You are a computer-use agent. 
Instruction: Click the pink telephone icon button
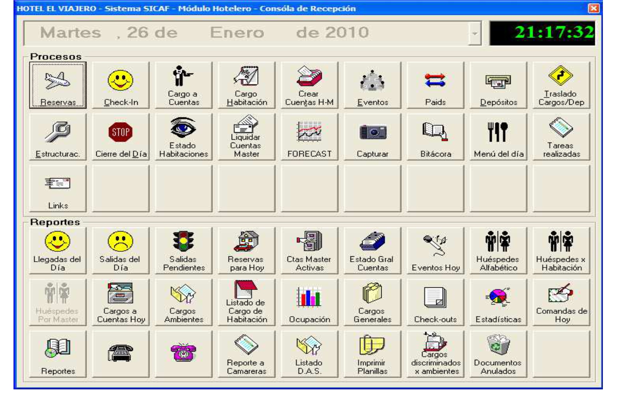click(184, 354)
